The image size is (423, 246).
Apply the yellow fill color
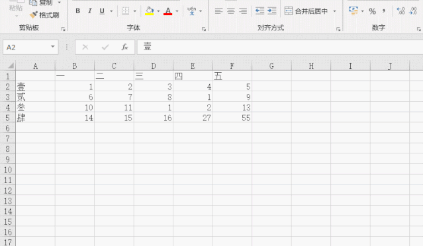point(149,11)
